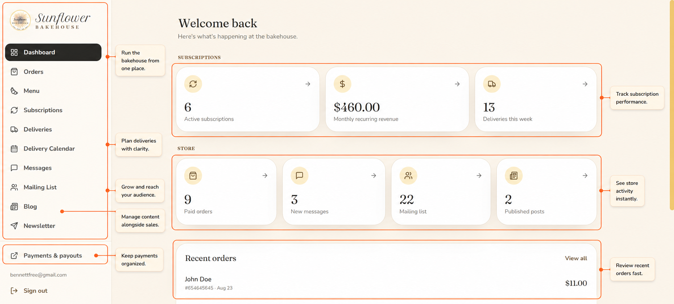Click the newspaper icon on Published posts card
This screenshot has height=304, width=674.
[x=514, y=176]
